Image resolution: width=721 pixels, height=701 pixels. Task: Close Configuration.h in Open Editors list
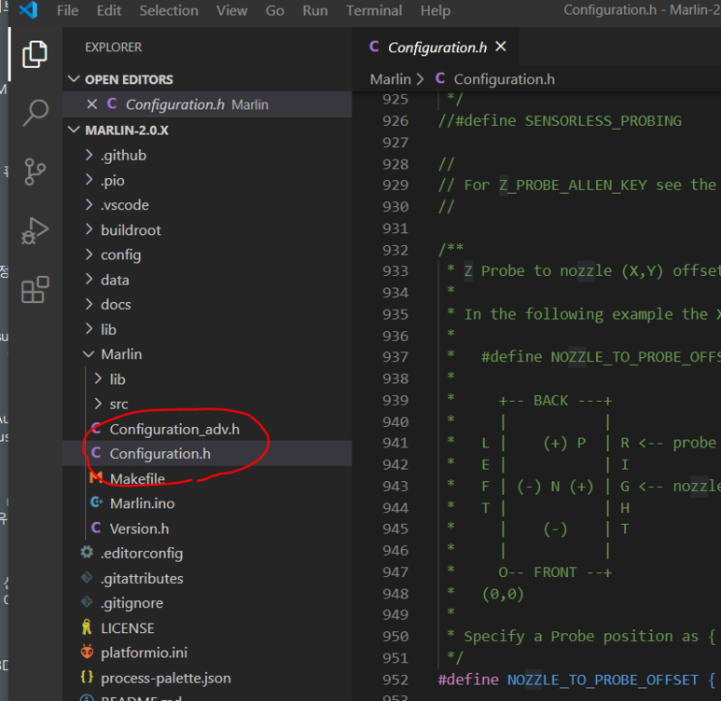[91, 104]
